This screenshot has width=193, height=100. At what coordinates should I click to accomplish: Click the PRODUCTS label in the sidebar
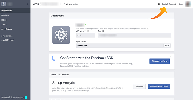[7, 36]
